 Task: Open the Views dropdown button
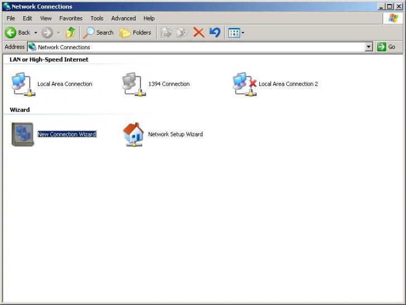[x=236, y=32]
